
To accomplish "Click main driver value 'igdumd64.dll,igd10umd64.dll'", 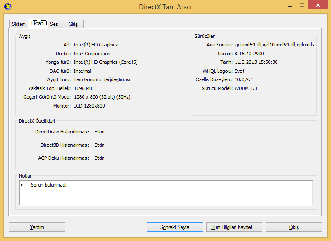I will pos(274,45).
